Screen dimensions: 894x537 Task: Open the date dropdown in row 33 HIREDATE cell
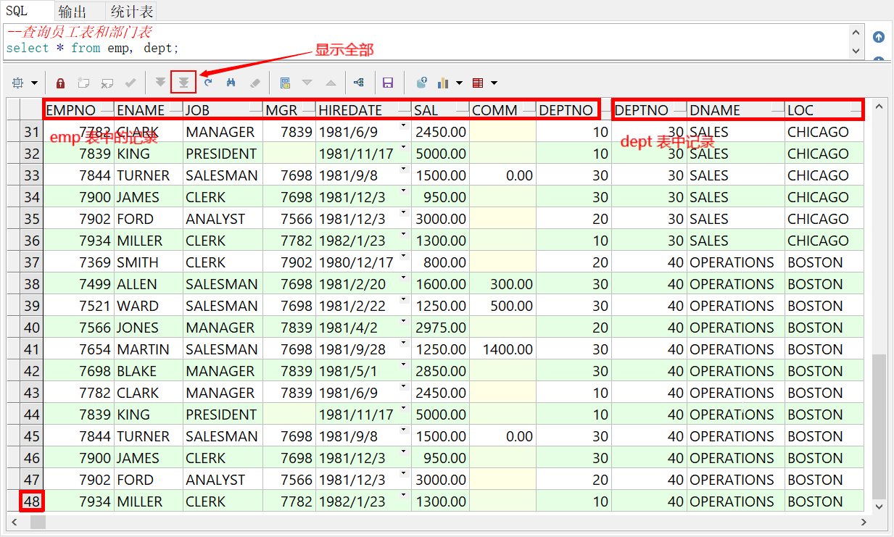[x=403, y=170]
